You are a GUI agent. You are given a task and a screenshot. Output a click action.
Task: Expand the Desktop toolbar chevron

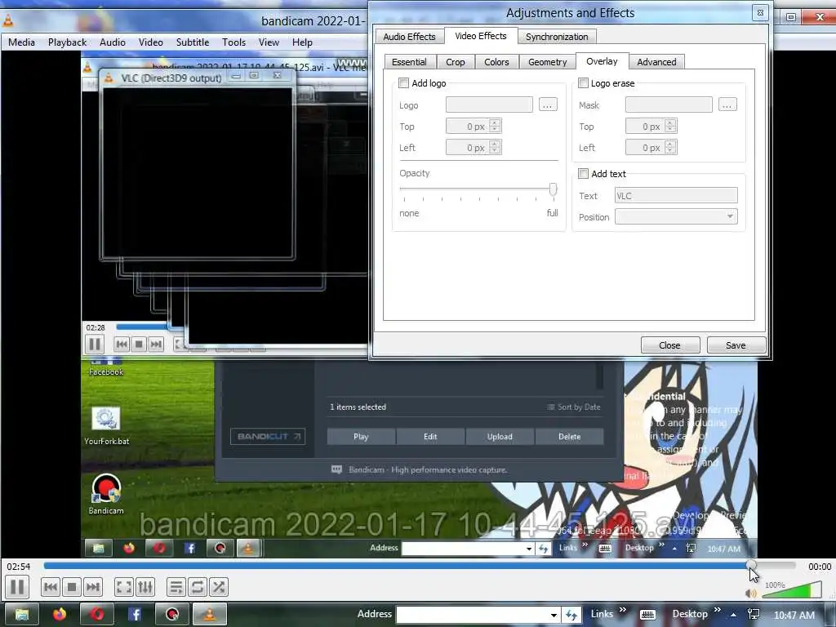(x=717, y=610)
